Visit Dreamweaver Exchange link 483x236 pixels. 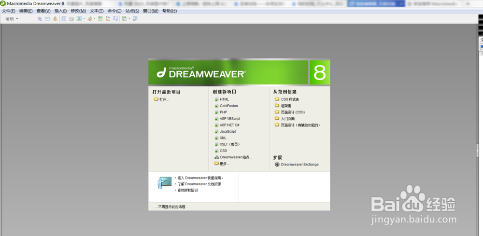297,165
